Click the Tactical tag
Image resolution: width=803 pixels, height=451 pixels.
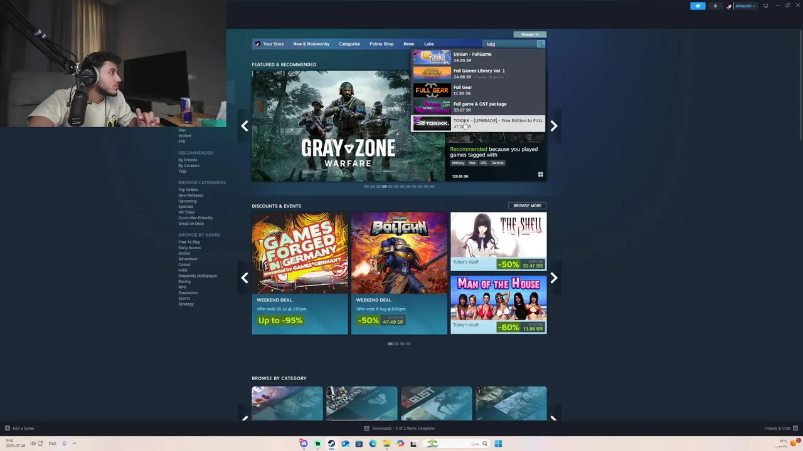497,163
